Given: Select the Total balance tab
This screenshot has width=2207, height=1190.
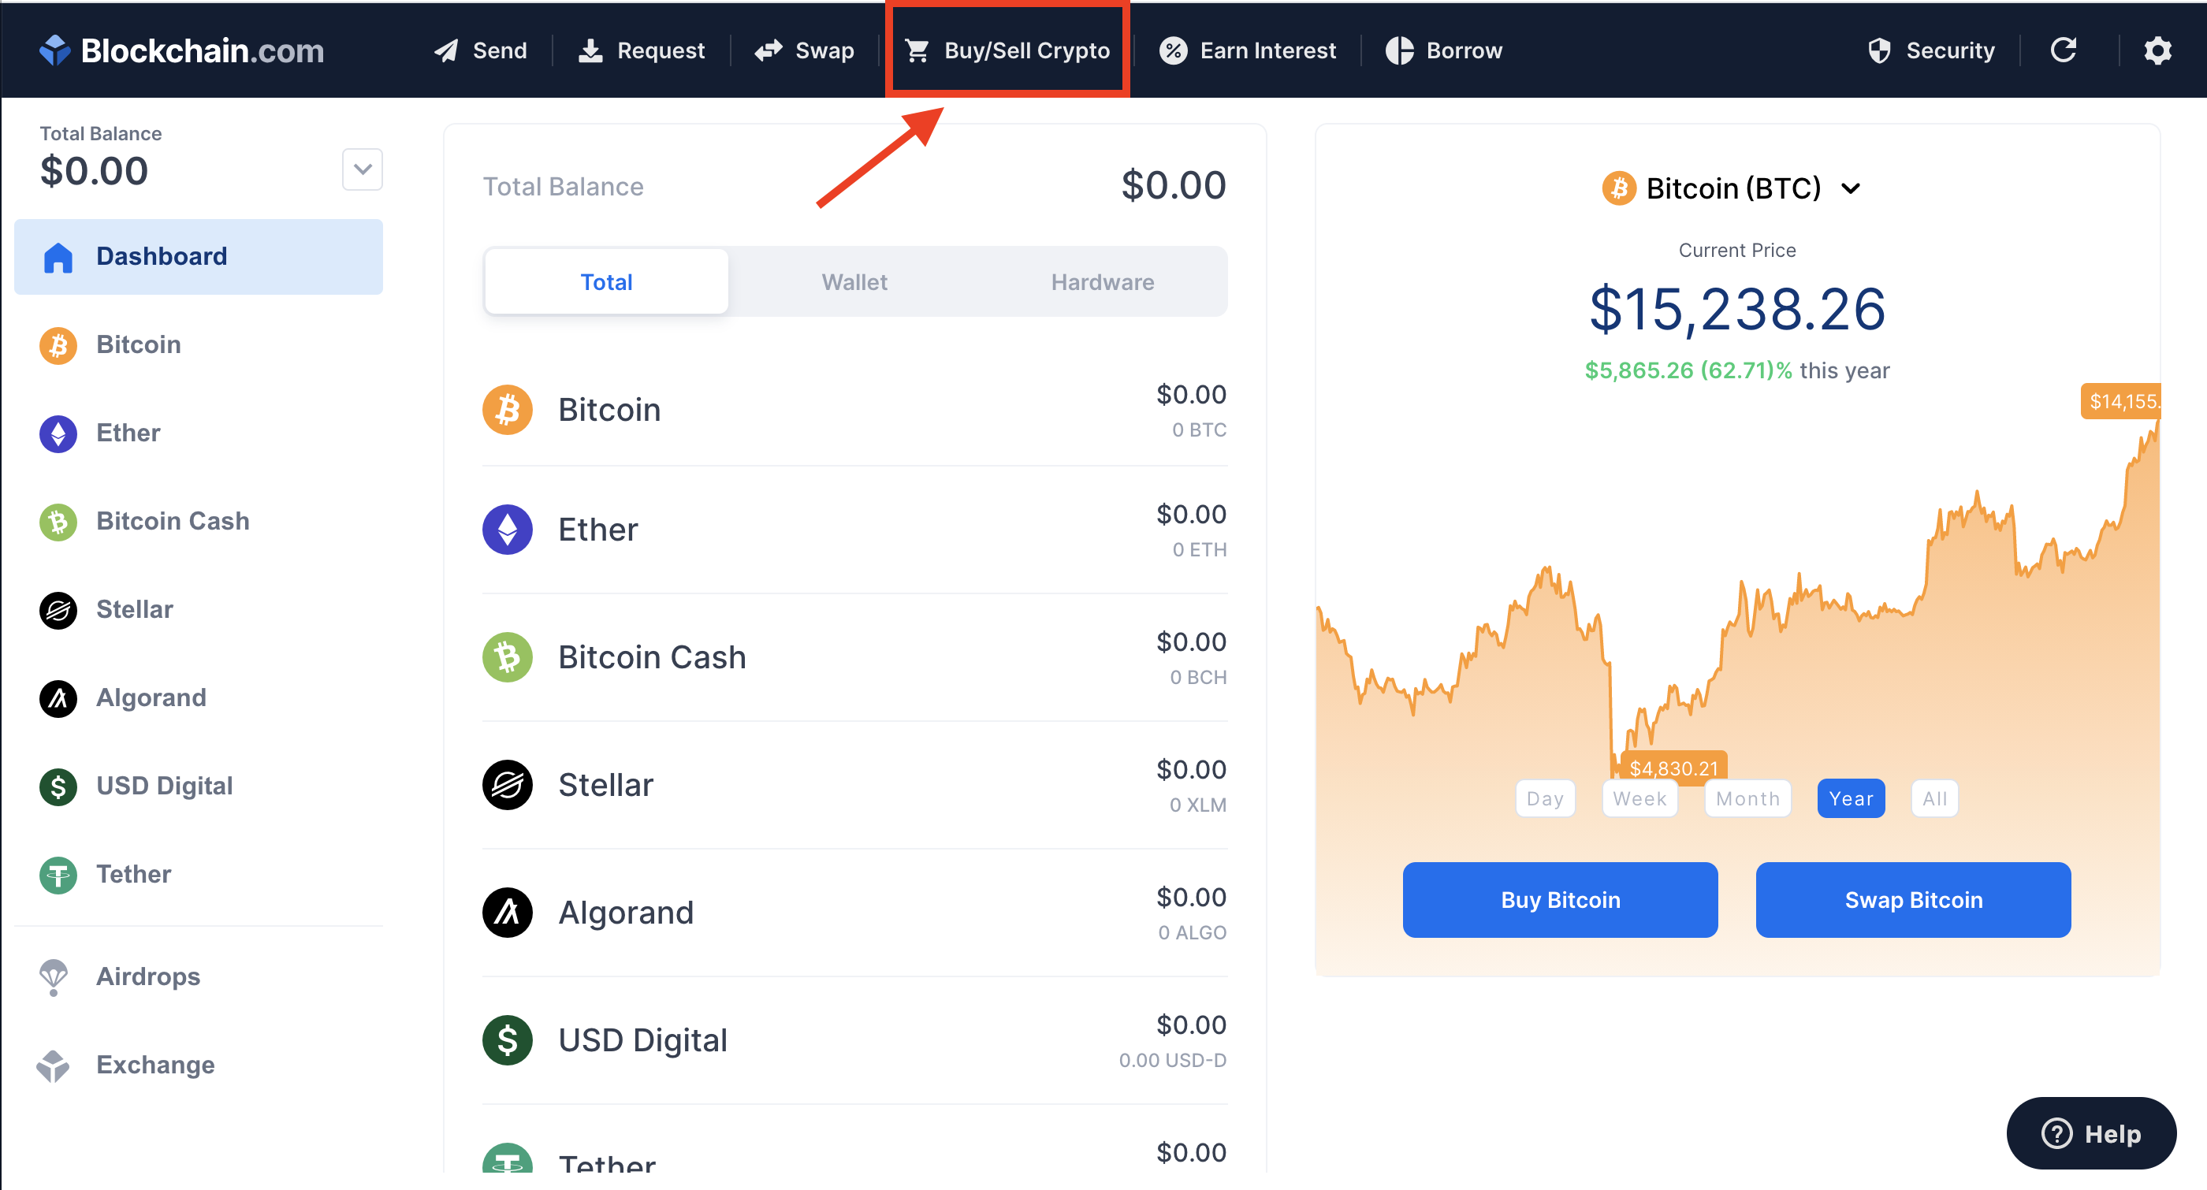Looking at the screenshot, I should [x=607, y=281].
